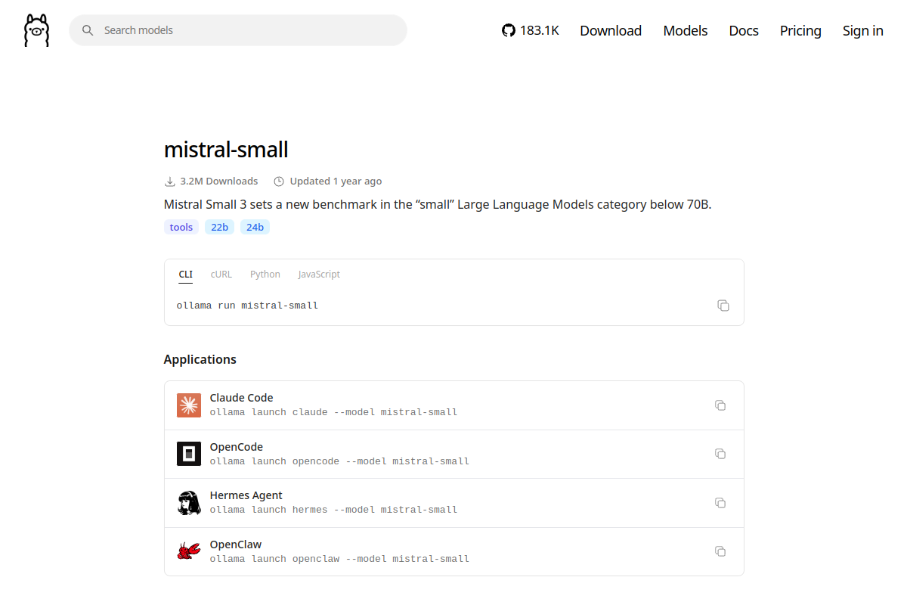Viewport: 907px width, 605px height.
Task: Open the GitHub 183.1K link
Action: tap(531, 30)
